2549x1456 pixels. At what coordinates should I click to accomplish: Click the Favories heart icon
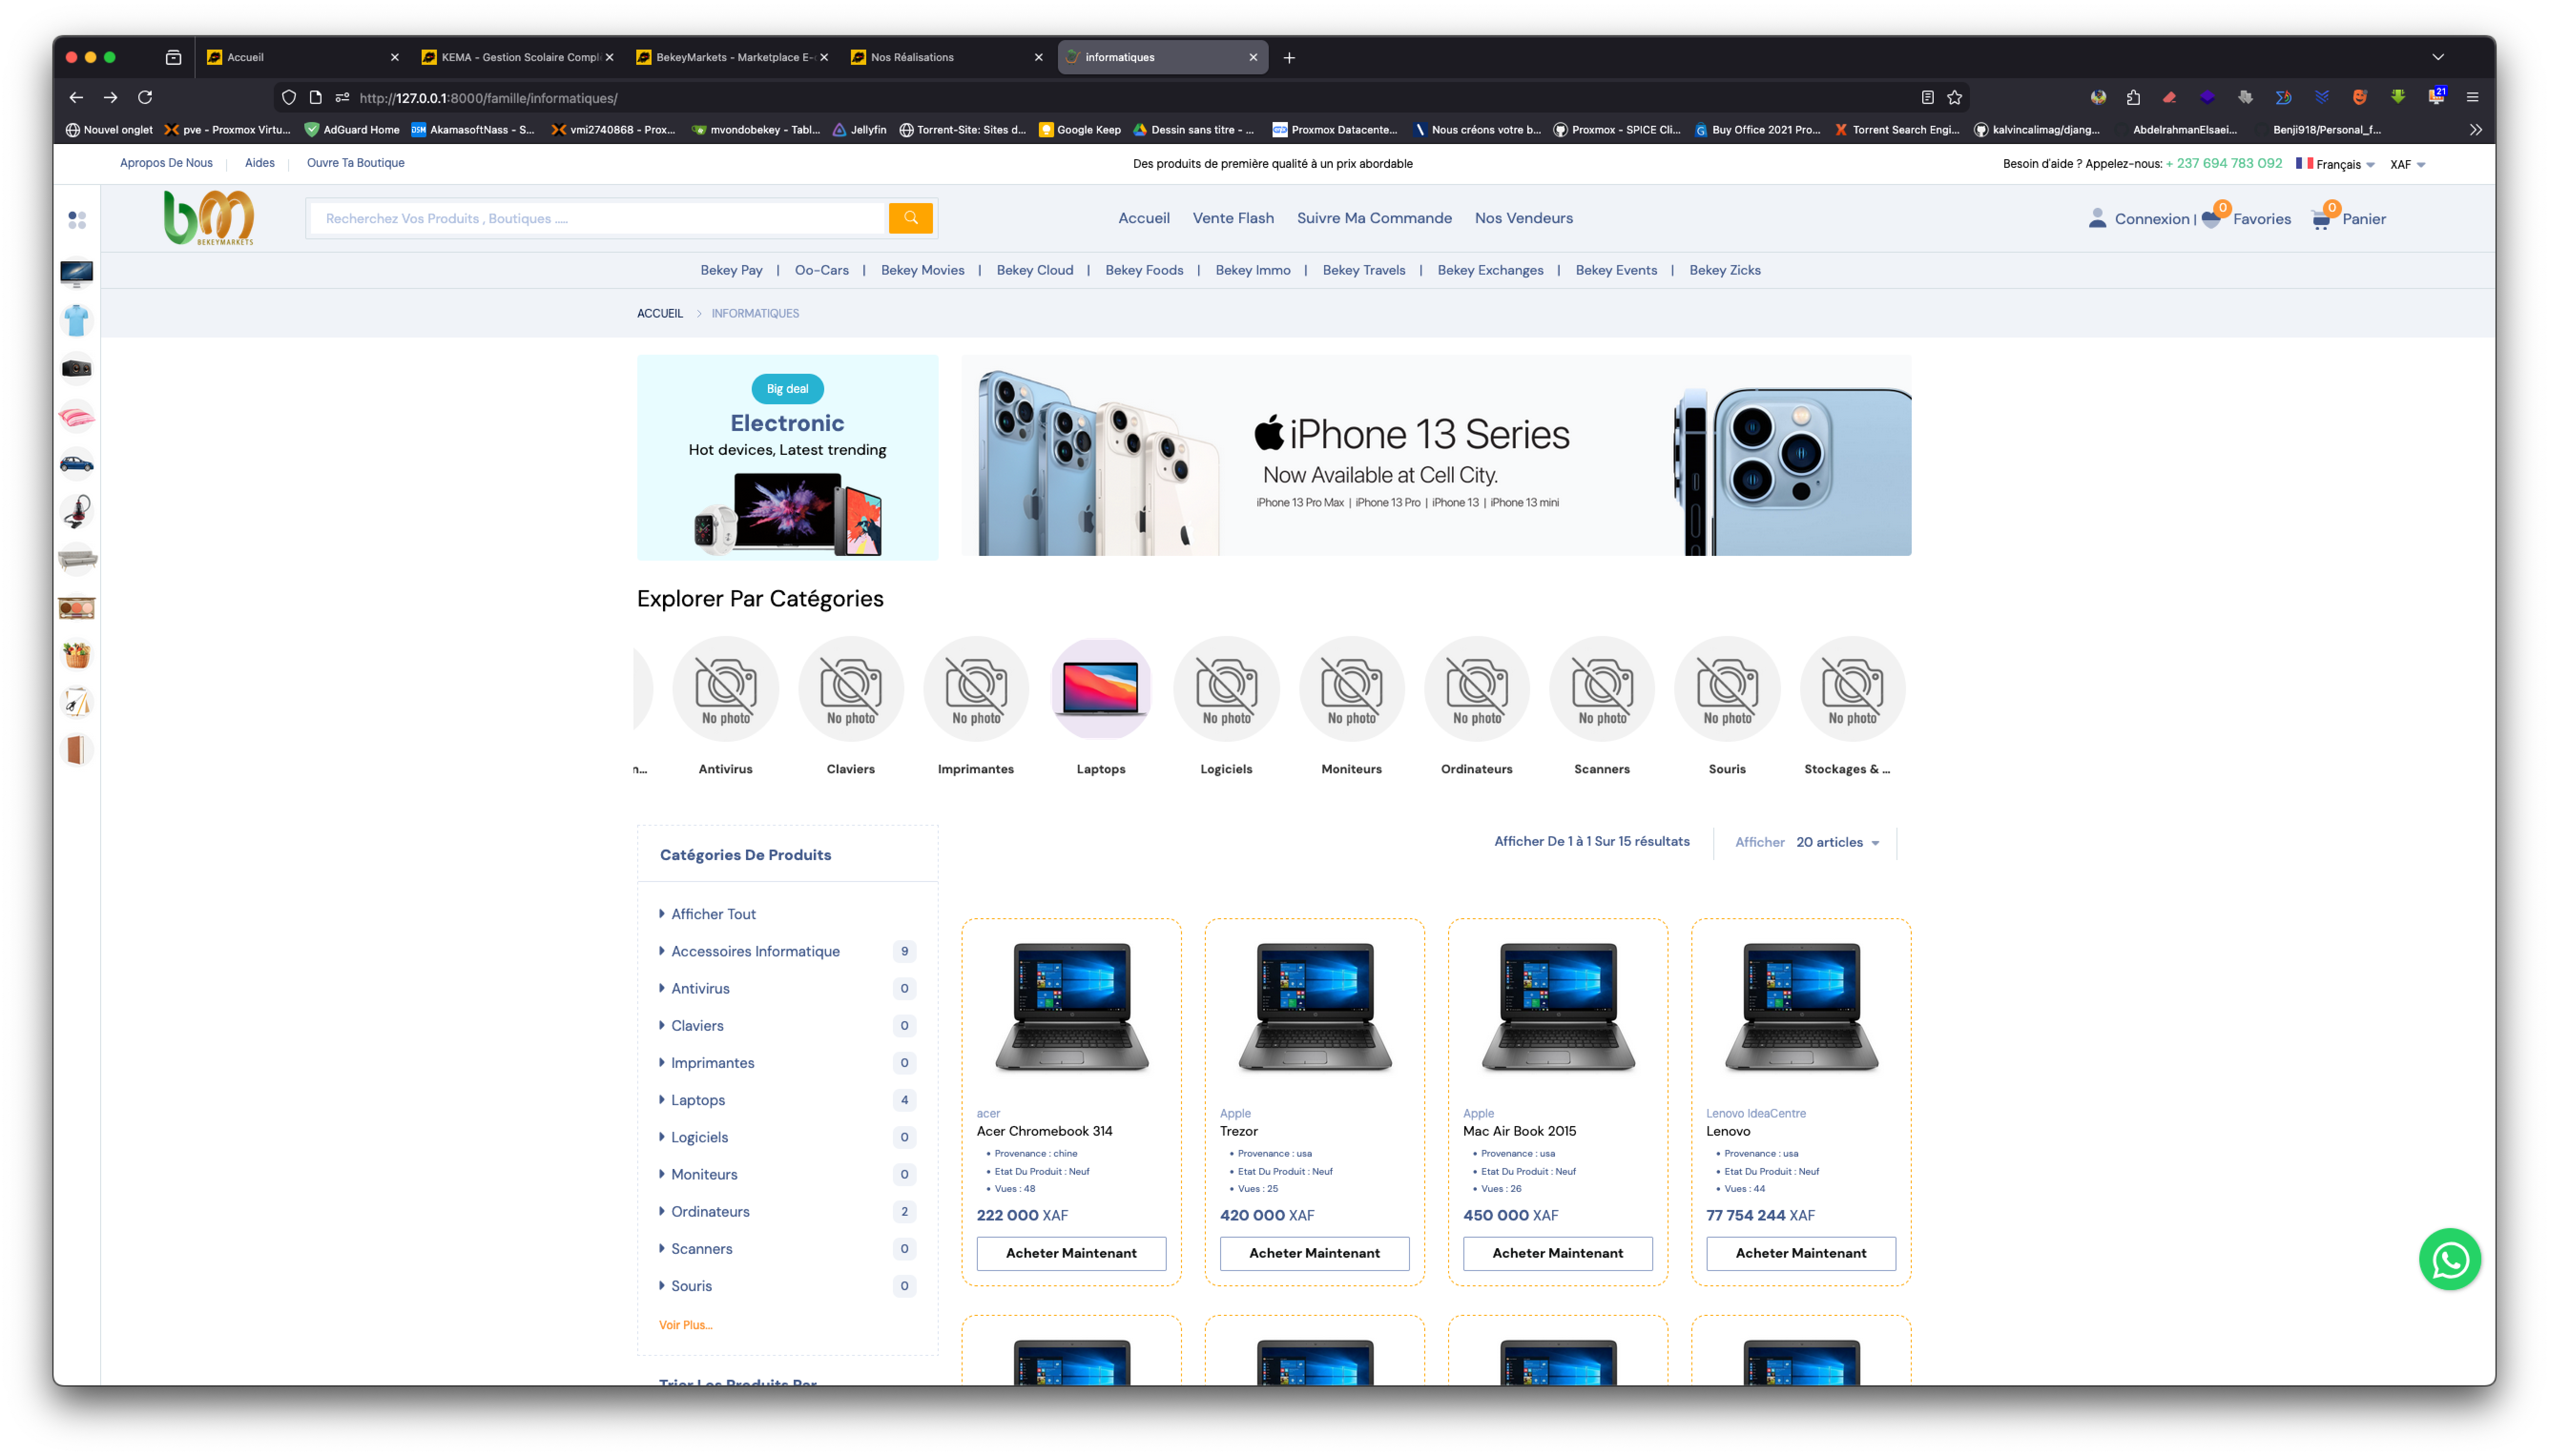2211,219
